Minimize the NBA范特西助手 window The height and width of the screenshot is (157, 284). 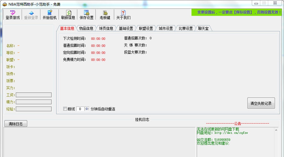[x=256, y=3]
